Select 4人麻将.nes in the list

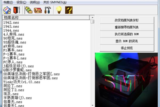[x=14, y=35]
